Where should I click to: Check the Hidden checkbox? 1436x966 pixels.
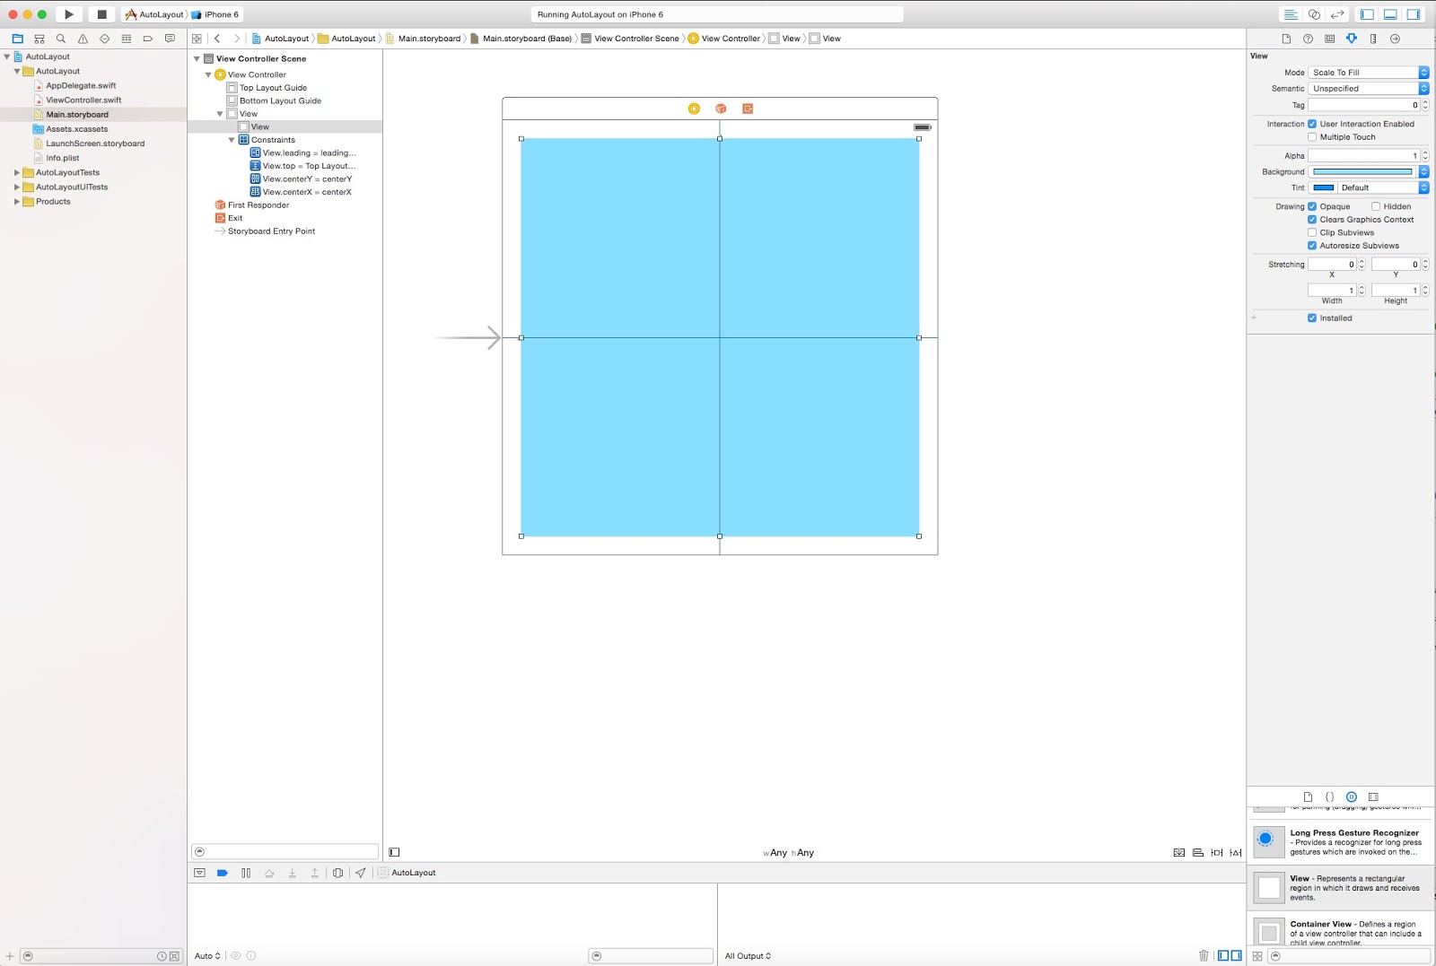1376,206
